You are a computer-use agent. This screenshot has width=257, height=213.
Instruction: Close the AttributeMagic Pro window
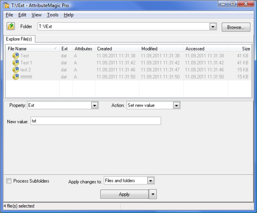(246, 4)
